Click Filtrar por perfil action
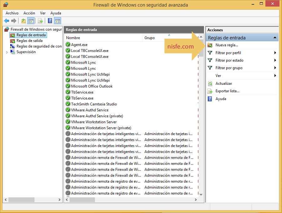Image resolution: width=282 pixels, height=213 pixels. (x=228, y=53)
